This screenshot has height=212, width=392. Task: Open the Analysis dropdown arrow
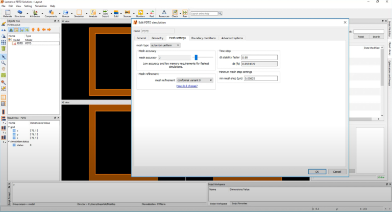[x=99, y=13]
